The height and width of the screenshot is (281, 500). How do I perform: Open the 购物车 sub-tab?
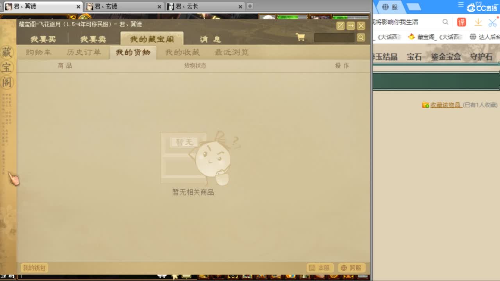(38, 52)
